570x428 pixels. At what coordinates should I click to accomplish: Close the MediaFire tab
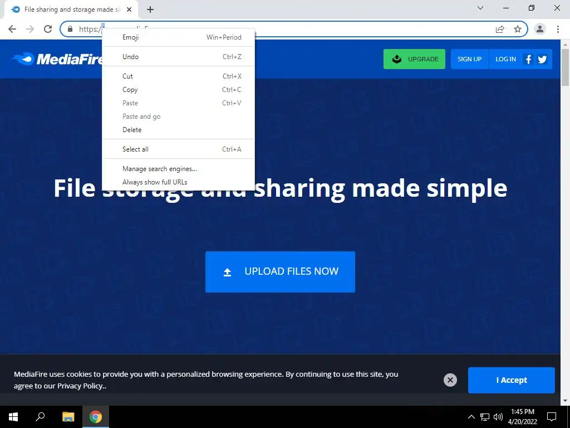(129, 10)
